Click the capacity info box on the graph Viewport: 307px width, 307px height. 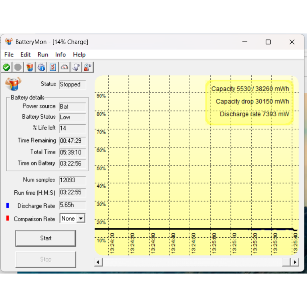249,102
